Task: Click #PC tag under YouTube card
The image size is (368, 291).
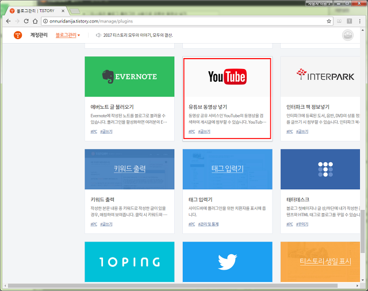Action: pos(191,132)
